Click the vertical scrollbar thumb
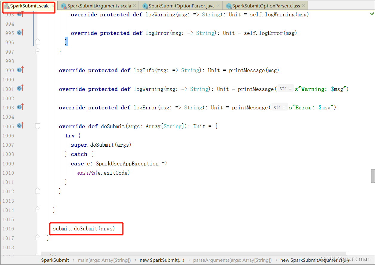This screenshot has height=265, width=375. (373, 176)
